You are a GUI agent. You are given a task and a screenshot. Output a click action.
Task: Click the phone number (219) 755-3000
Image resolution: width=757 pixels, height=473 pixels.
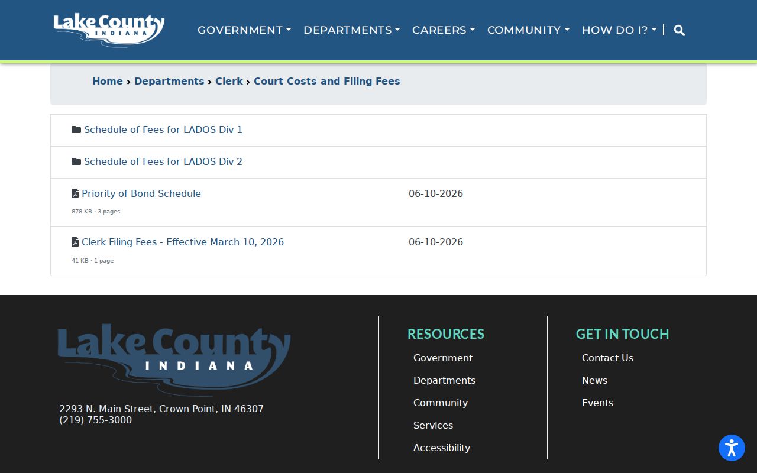pyautogui.click(x=95, y=420)
